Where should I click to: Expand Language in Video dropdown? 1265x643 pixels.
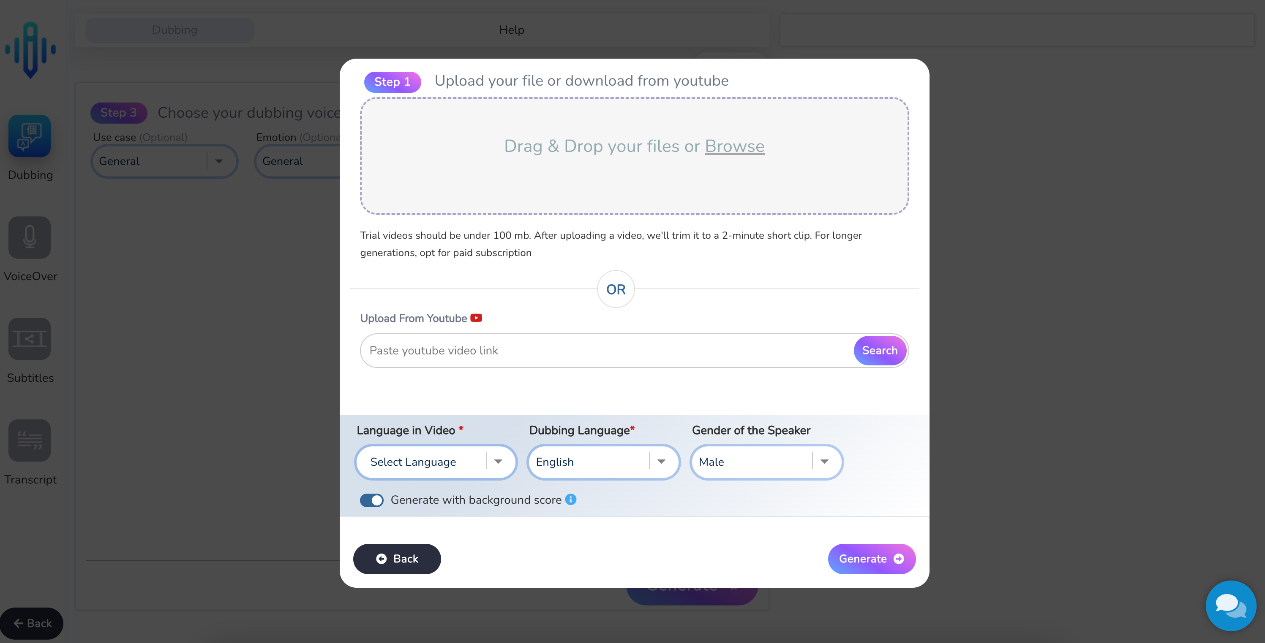pos(498,461)
